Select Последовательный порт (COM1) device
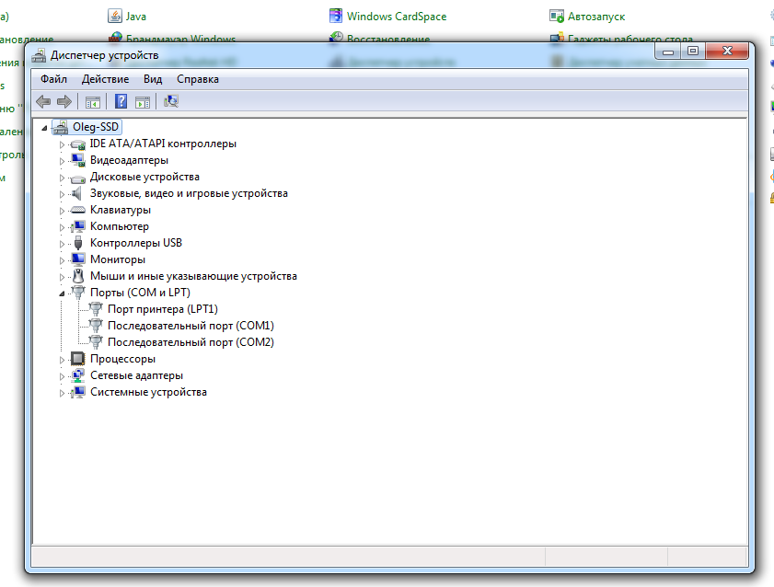 (x=191, y=326)
